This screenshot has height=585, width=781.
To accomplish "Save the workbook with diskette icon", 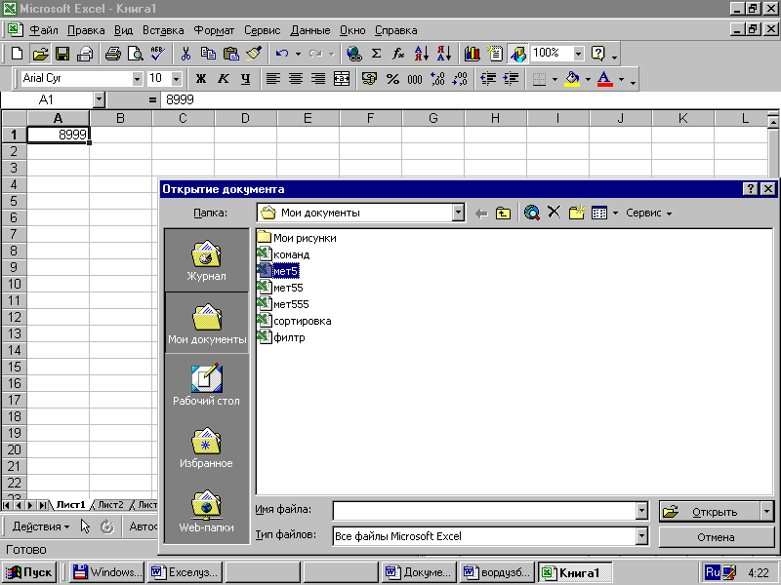I will pyautogui.click(x=62, y=54).
